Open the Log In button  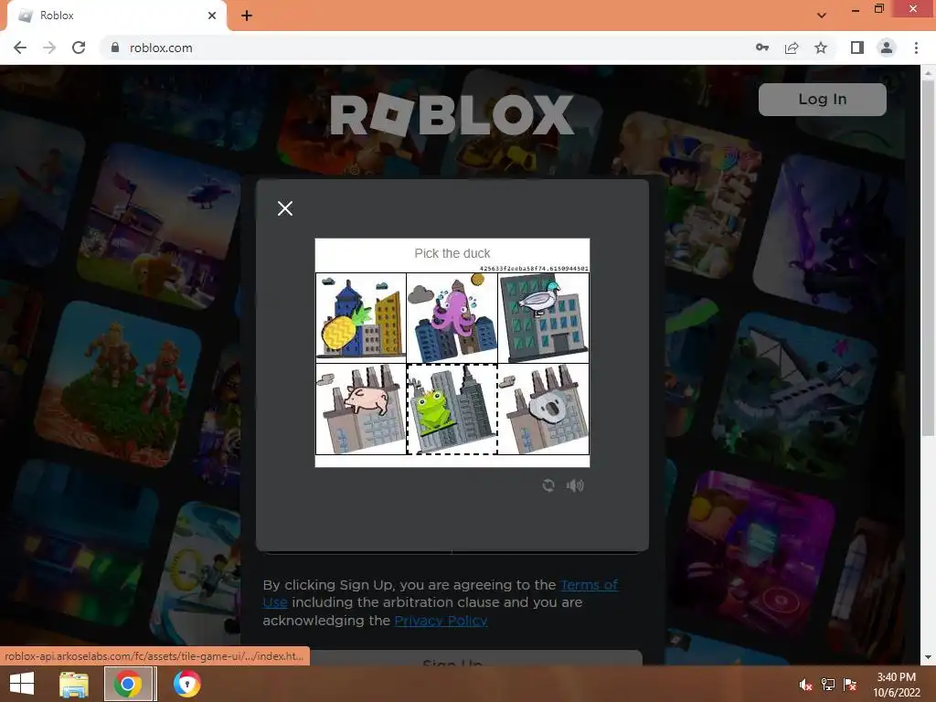(822, 99)
